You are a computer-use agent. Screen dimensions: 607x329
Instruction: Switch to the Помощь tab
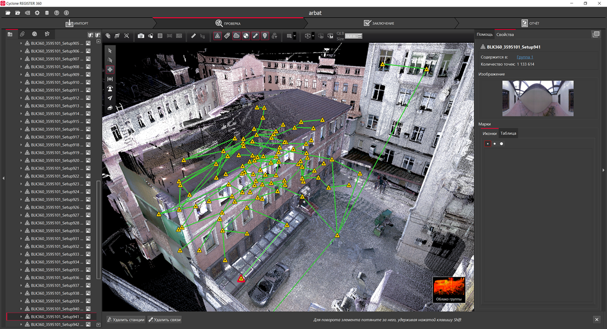tap(485, 34)
